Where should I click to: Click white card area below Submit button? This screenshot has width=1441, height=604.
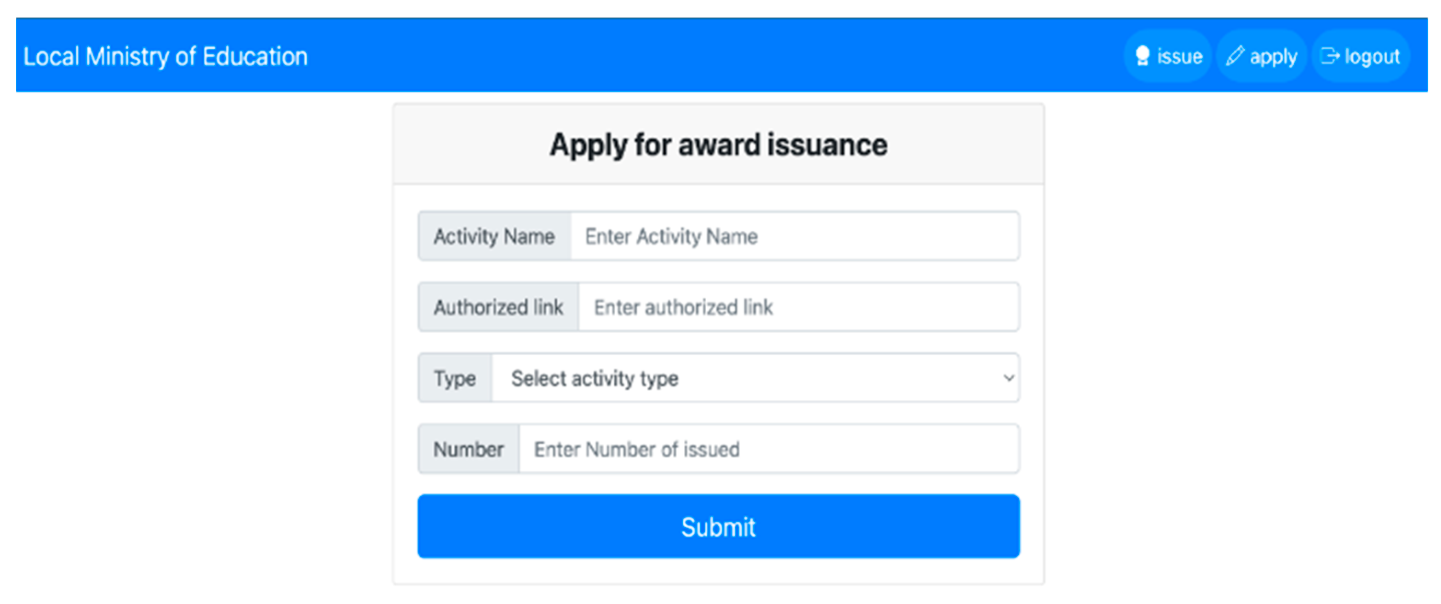(718, 571)
